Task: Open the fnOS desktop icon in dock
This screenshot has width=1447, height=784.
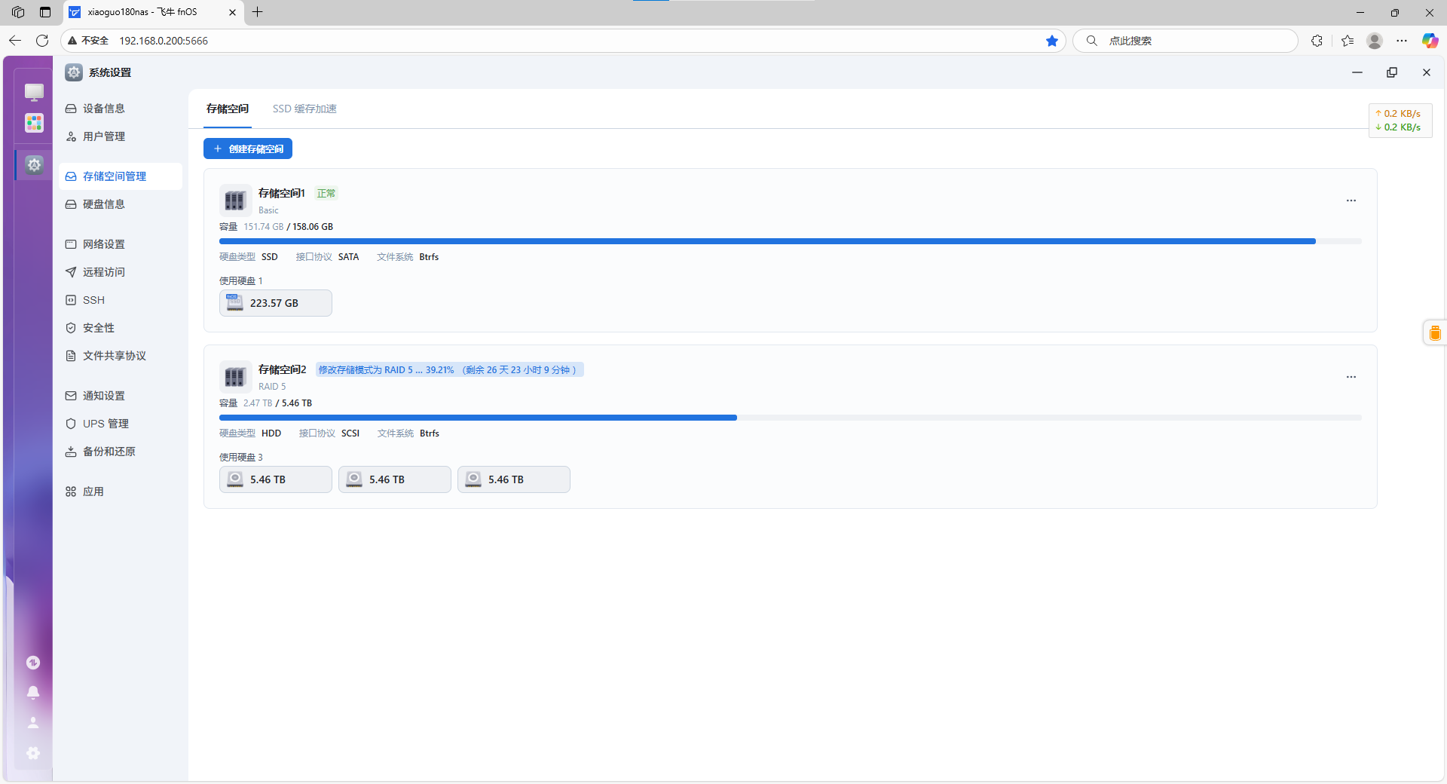Action: (34, 92)
